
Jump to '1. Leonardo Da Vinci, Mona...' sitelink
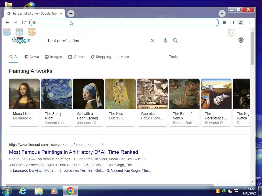32,170
